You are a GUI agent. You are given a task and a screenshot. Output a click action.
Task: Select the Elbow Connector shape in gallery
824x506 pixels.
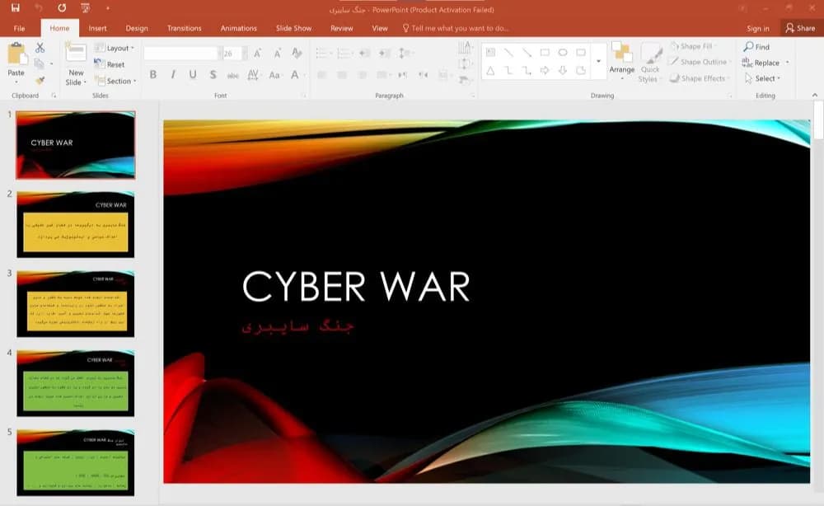(508, 70)
